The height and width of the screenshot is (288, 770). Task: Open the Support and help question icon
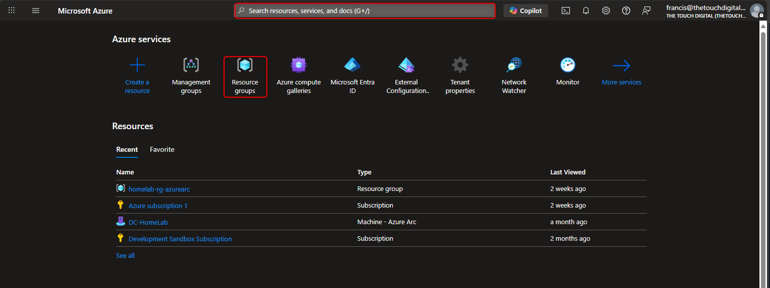[x=626, y=11]
